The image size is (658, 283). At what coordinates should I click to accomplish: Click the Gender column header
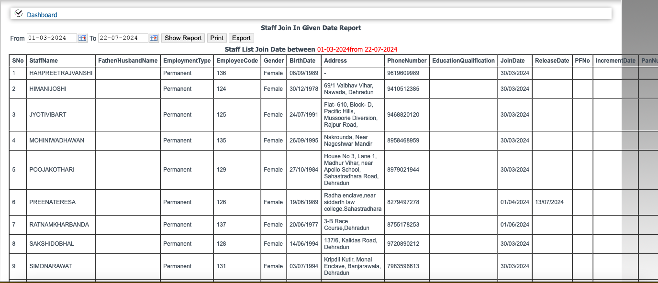click(274, 61)
